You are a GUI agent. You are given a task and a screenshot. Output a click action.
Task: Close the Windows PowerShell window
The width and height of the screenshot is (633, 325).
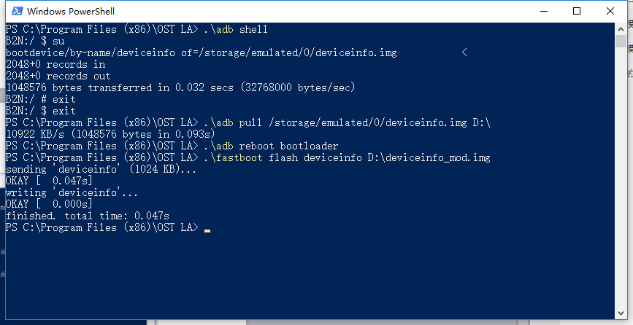coord(610,11)
